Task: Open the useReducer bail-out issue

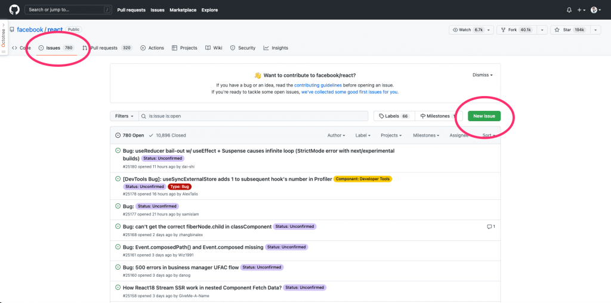Action: [x=259, y=154]
